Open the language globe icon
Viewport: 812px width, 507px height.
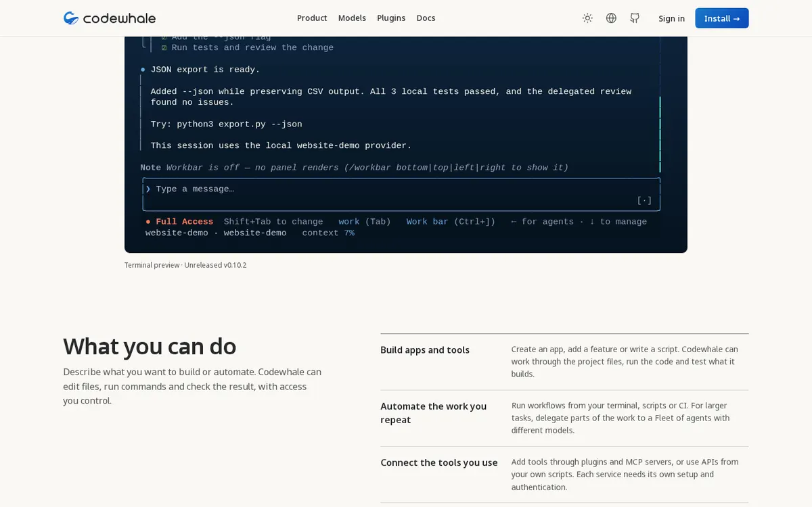[x=611, y=18]
